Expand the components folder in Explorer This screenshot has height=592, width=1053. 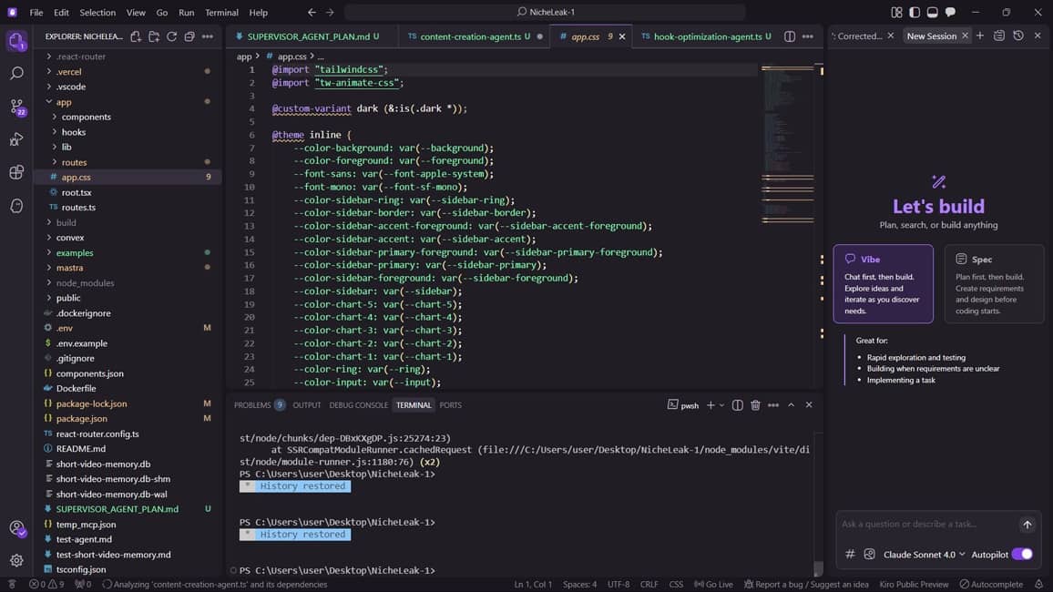pos(86,117)
